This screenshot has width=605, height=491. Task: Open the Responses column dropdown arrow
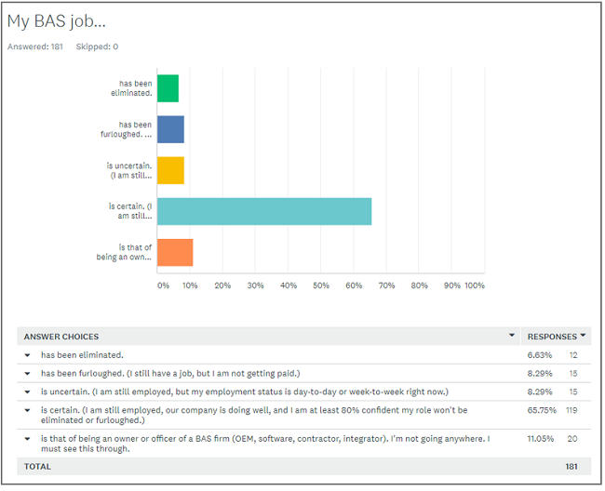[x=583, y=336]
